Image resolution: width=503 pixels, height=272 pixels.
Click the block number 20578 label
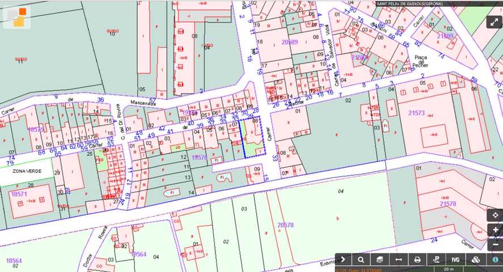(285, 225)
